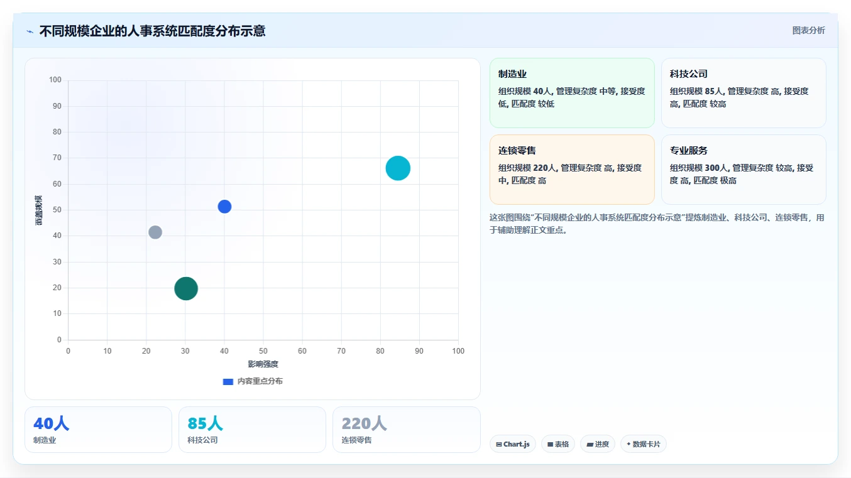The height and width of the screenshot is (478, 851).
Task: Click the 组织规模 85人 description text
Action: click(739, 97)
